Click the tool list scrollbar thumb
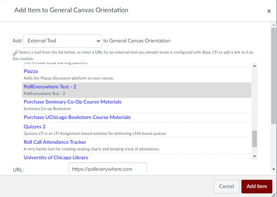The height and width of the screenshot is (197, 277). point(255,139)
